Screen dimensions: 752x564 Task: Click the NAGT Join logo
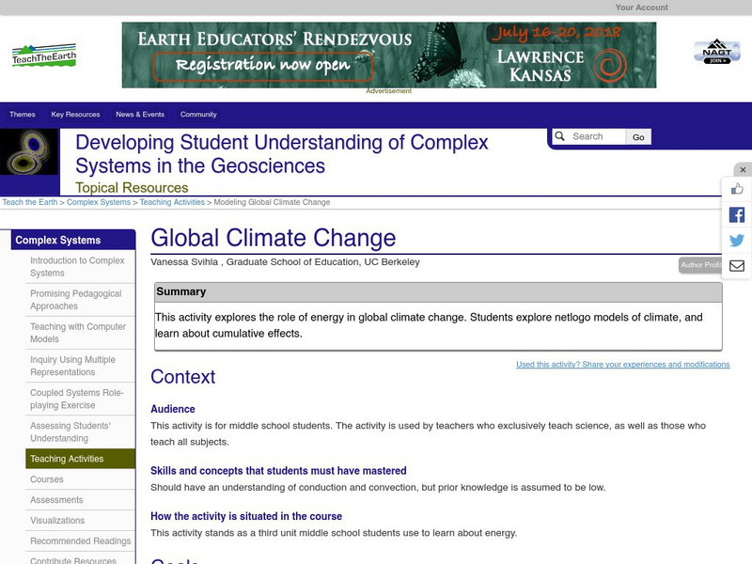click(x=716, y=52)
